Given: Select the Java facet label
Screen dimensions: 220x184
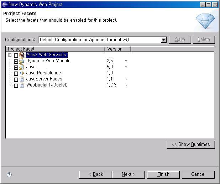Looking at the screenshot, I should [31, 67].
